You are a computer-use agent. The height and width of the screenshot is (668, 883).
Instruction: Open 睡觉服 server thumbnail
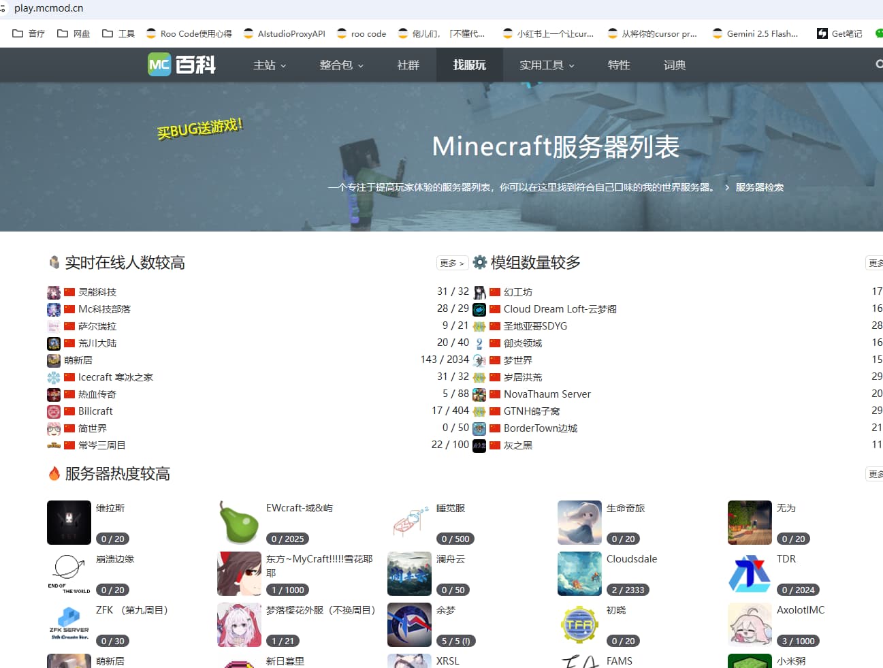(409, 522)
